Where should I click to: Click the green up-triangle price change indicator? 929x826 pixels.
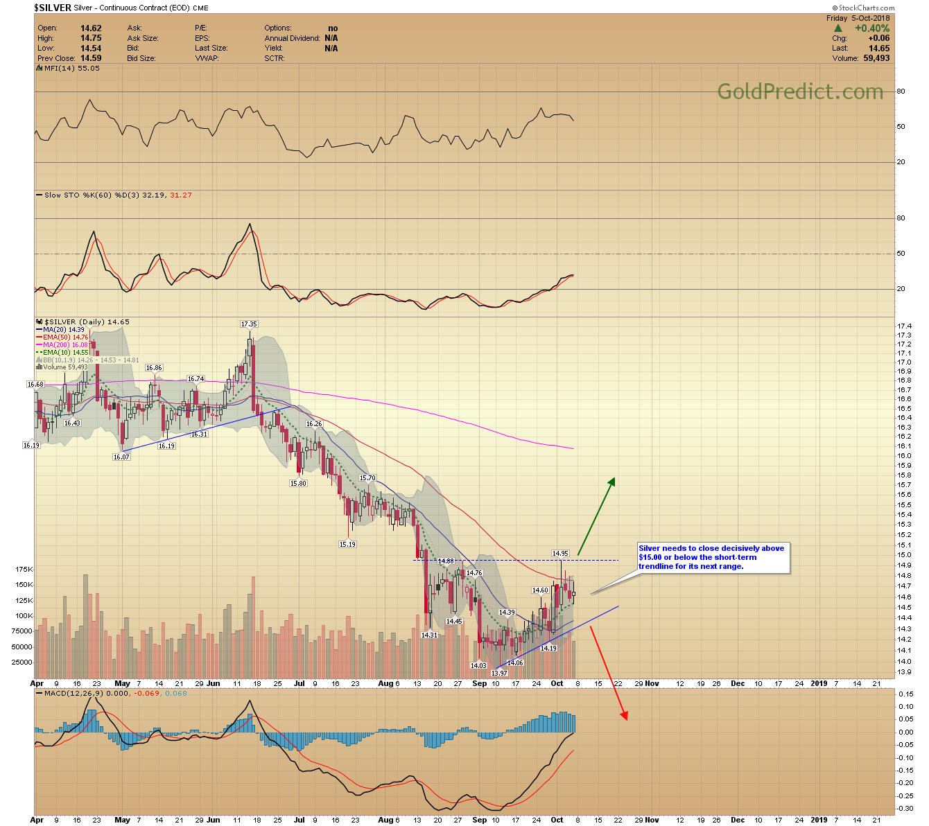838,28
